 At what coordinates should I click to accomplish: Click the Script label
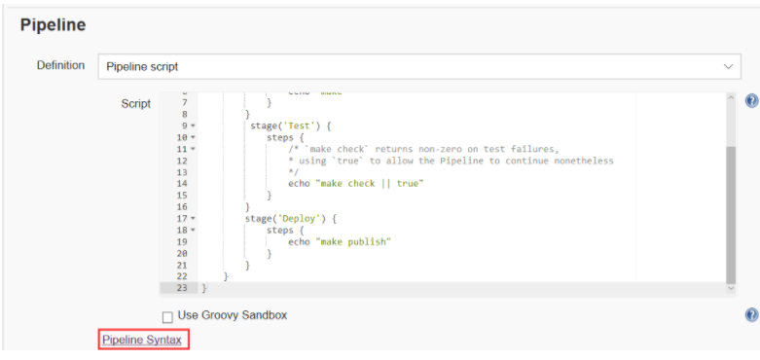click(x=135, y=104)
